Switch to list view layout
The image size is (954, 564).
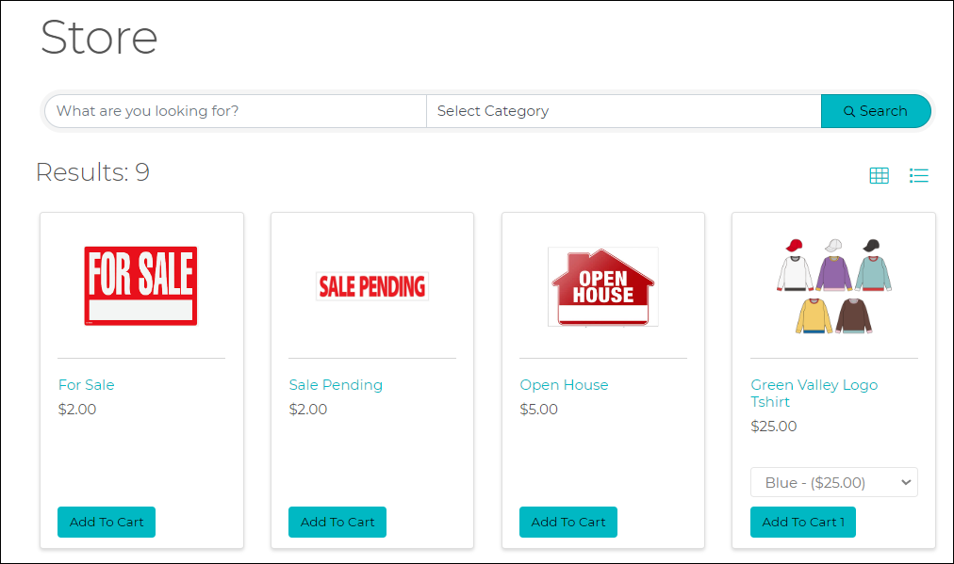[919, 175]
